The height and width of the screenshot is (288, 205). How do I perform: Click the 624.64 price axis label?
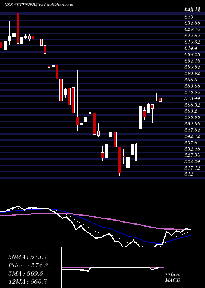point(192,36)
